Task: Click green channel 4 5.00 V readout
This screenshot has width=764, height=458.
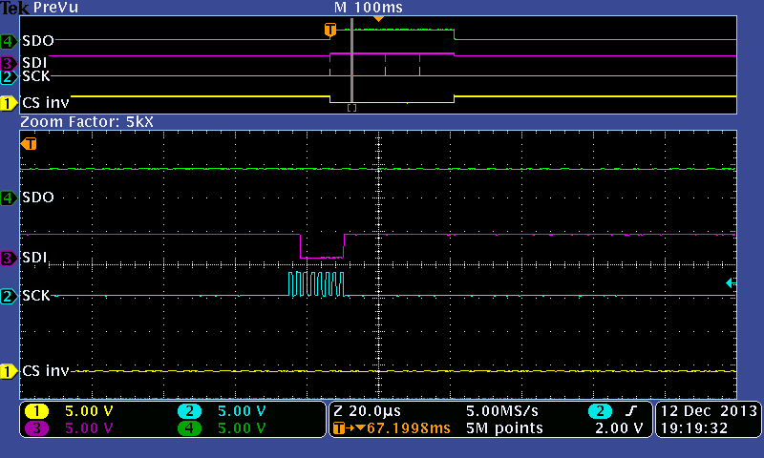Action: click(242, 428)
